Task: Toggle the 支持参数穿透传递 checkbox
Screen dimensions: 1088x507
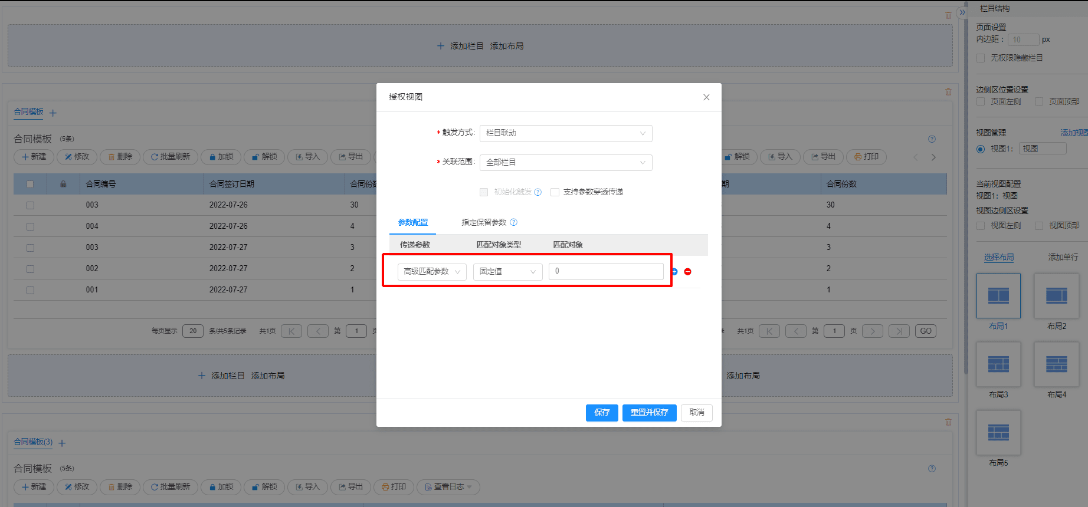Action: 555,192
